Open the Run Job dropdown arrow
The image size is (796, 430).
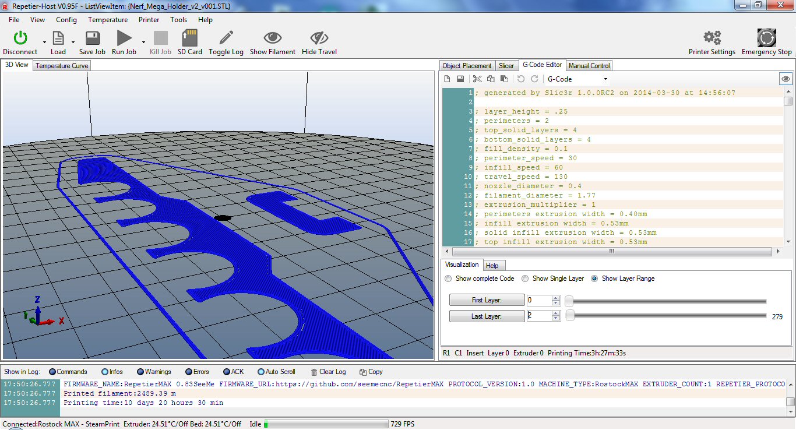pyautogui.click(x=143, y=42)
